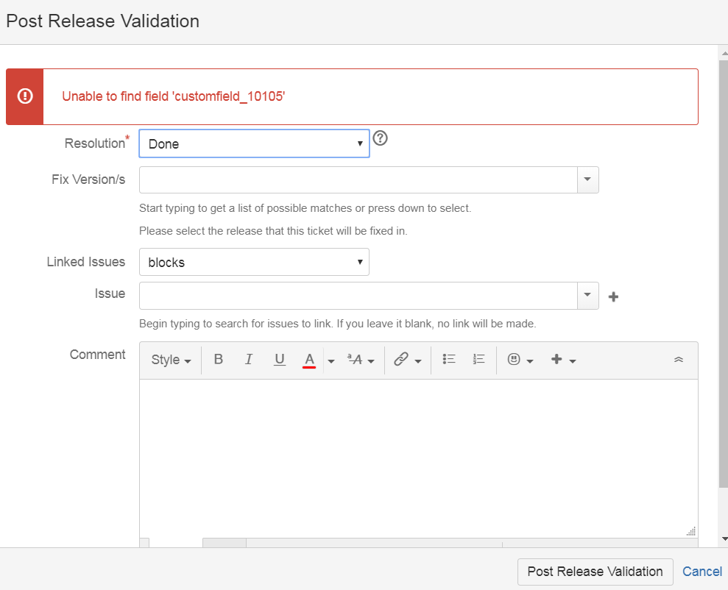The height and width of the screenshot is (590, 728).
Task: Open Linked Issues dropdown showing blocks
Action: 255,262
